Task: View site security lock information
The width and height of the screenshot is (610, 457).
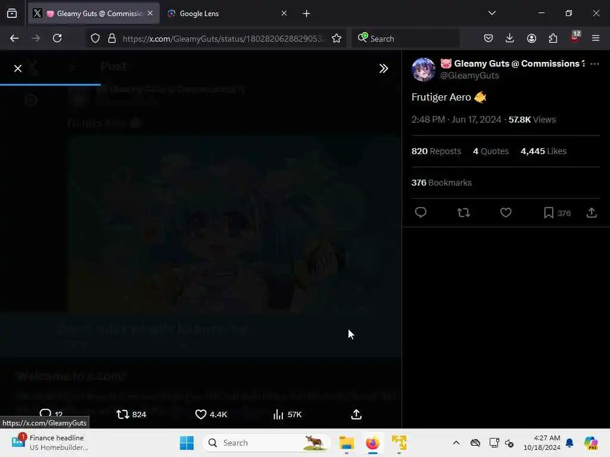Action: point(112,39)
